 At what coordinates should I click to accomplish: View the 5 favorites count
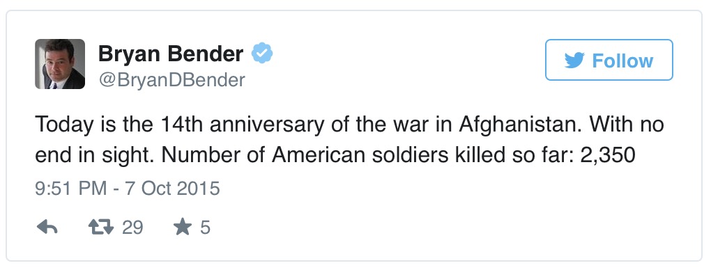[205, 227]
